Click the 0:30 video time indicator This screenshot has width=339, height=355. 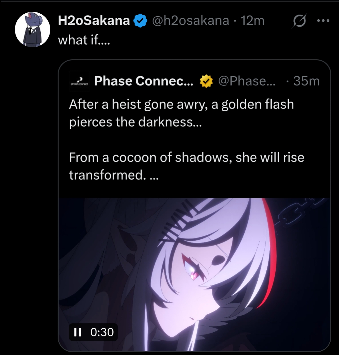tap(102, 332)
